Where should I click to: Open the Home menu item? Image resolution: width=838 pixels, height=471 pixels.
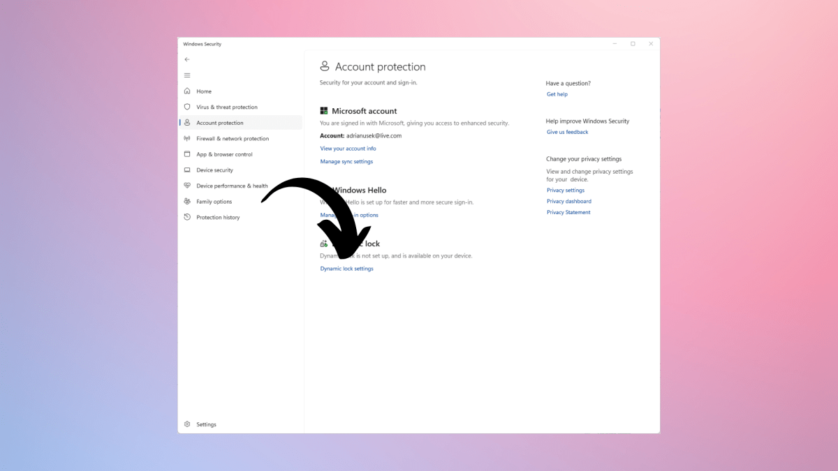(x=204, y=91)
